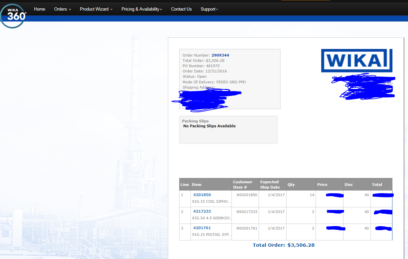This screenshot has height=259, width=408.
Task: Click the Price column header
Action: (330, 184)
